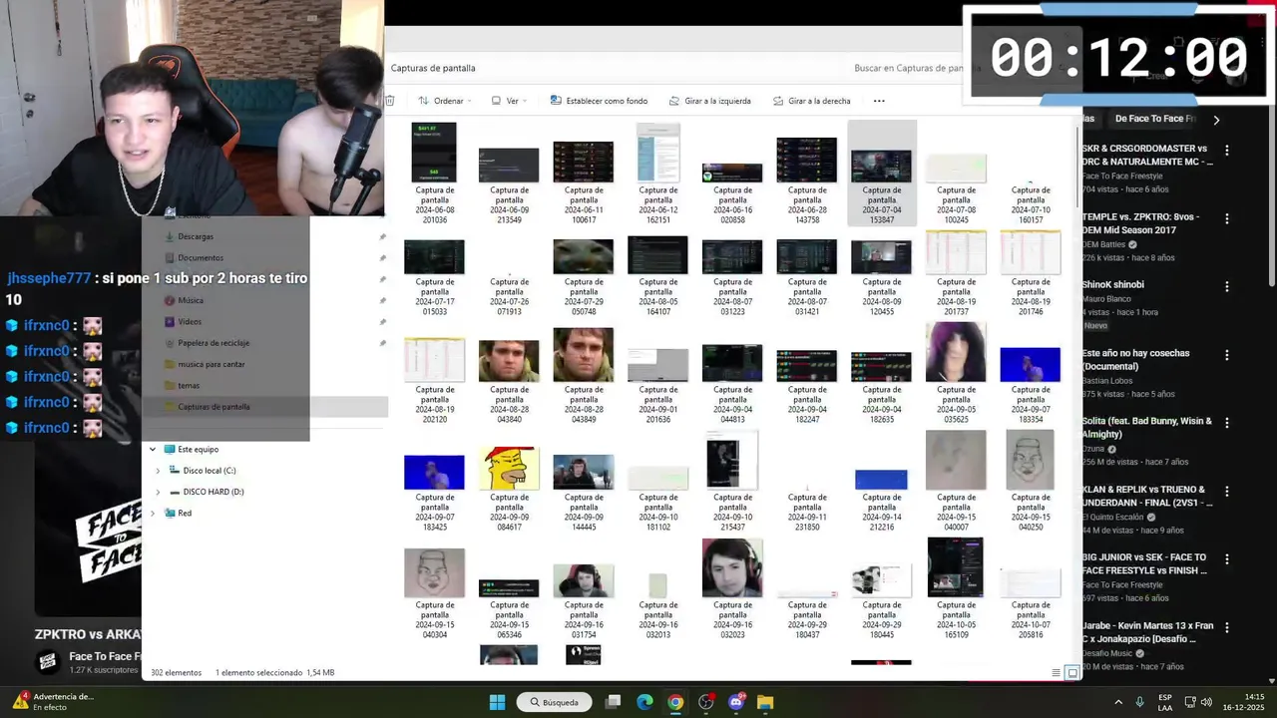Open File Explorer from taskbar
The height and width of the screenshot is (718, 1277).
click(765, 702)
